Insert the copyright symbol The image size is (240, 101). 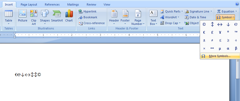coord(204,24)
